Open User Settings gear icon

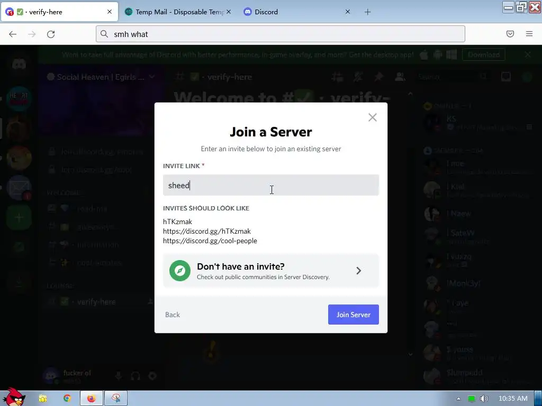point(152,376)
